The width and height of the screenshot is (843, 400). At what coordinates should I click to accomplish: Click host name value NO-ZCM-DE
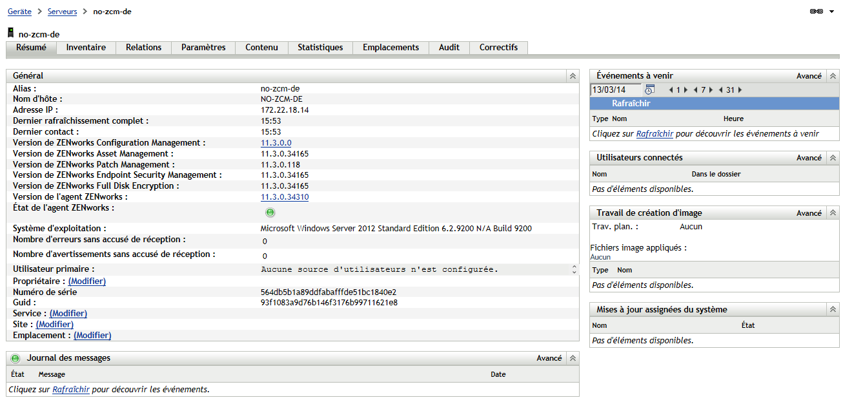(281, 99)
